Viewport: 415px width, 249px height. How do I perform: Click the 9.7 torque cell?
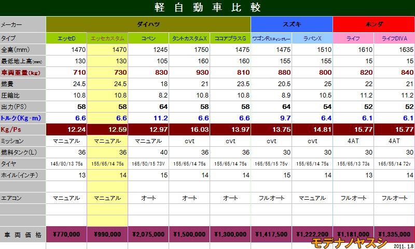(x=271, y=118)
